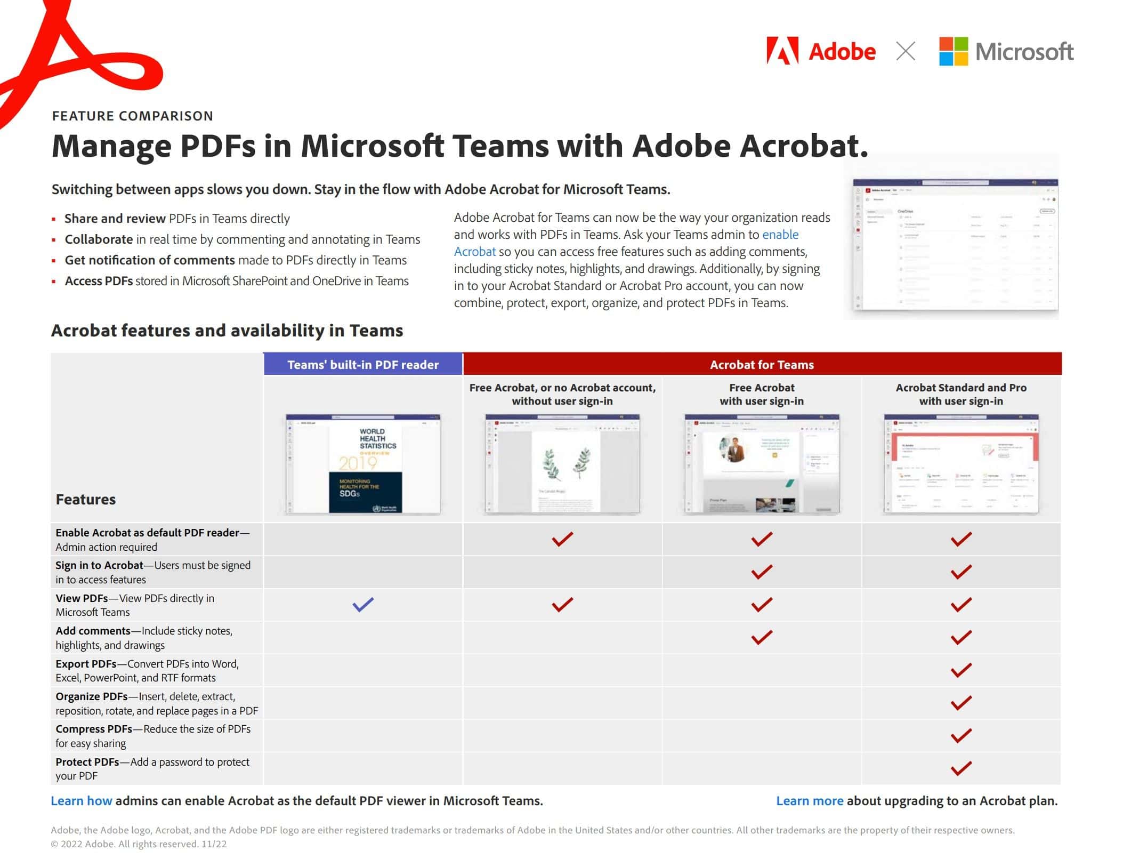Click the checkmark under Acrobat Standard Export PDFs
Image resolution: width=1123 pixels, height=867 pixels.
[x=958, y=672]
